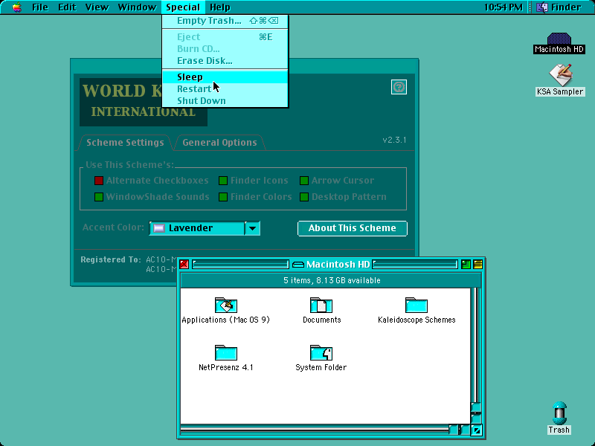Screen dimensions: 595x446
Task: Click the About This Scheme button
Action: [352, 228]
